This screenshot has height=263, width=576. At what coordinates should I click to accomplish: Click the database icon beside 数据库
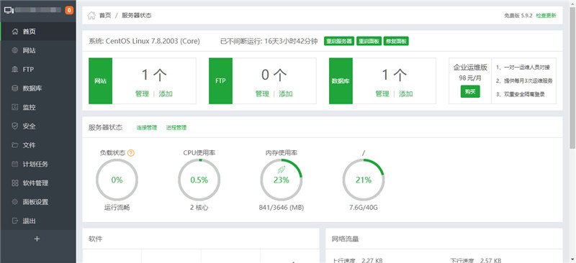14,88
